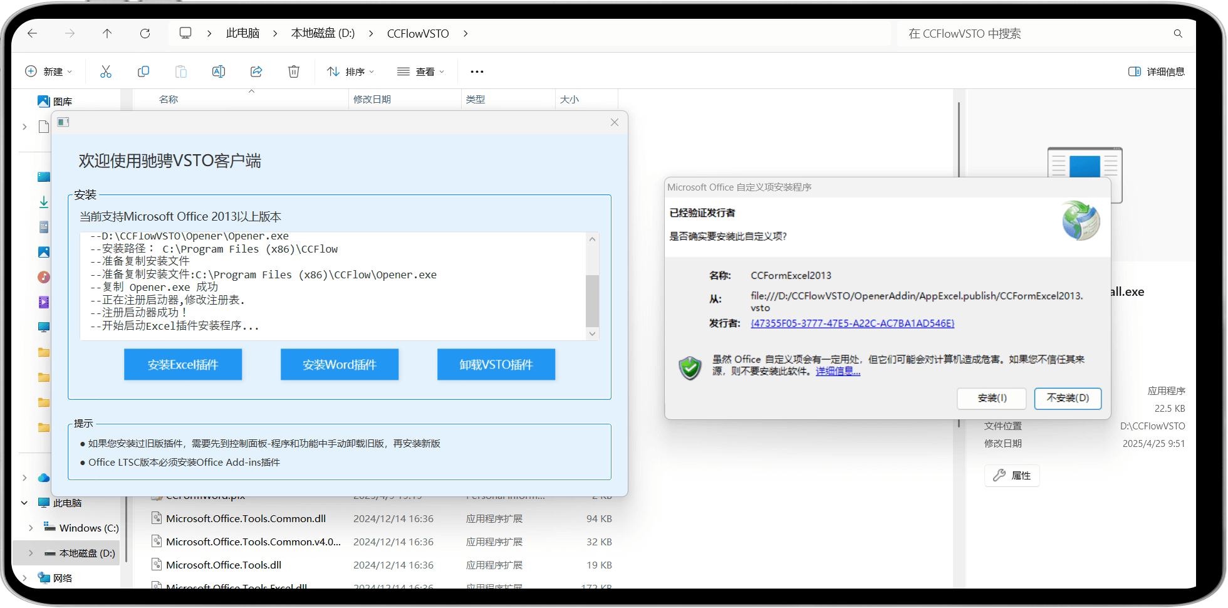Select 本地磁盘 (D:) in address breadcrumb

coord(323,33)
